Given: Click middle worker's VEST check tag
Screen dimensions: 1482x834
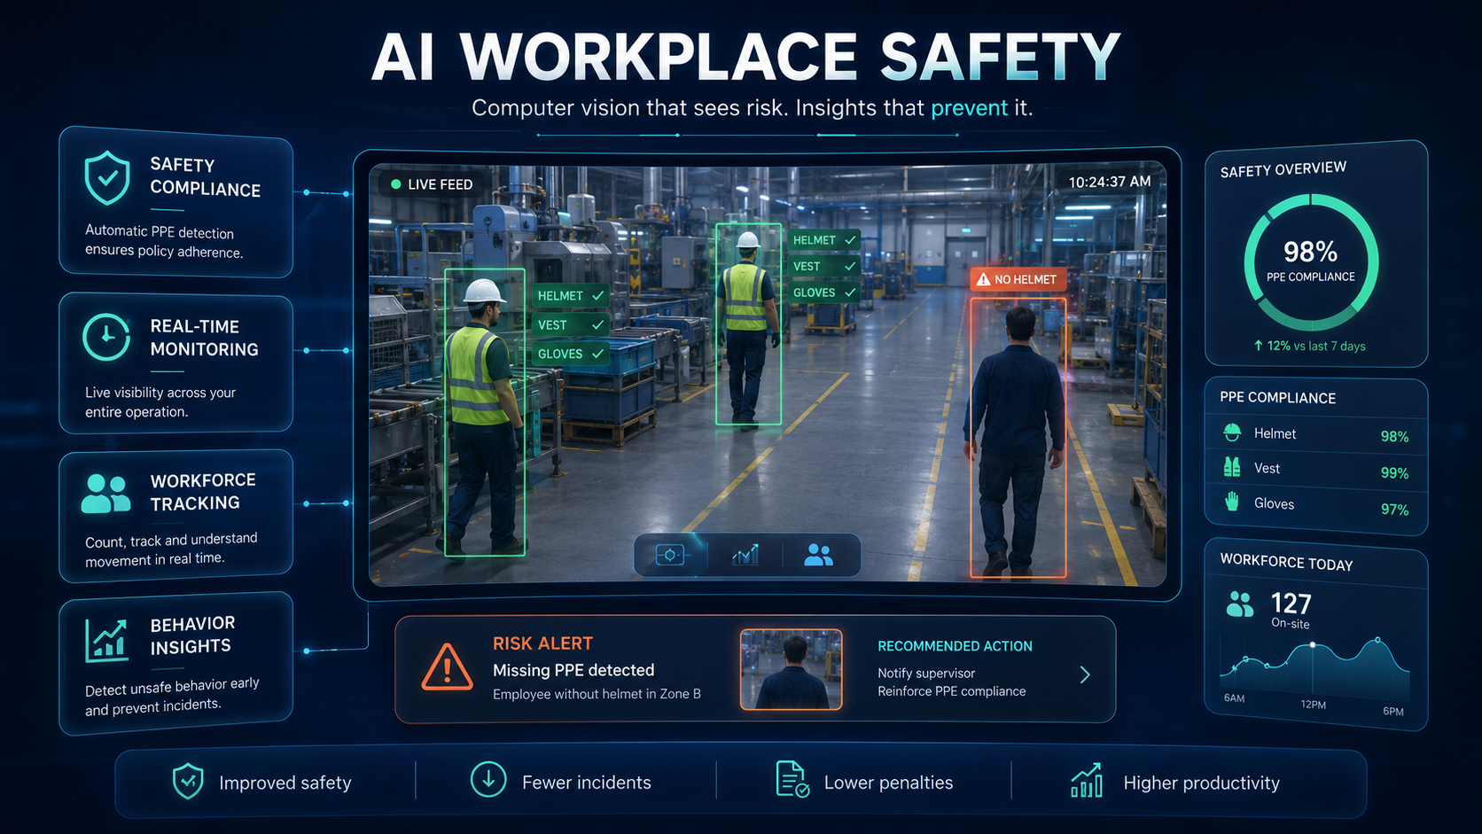Looking at the screenshot, I should coord(824,267).
